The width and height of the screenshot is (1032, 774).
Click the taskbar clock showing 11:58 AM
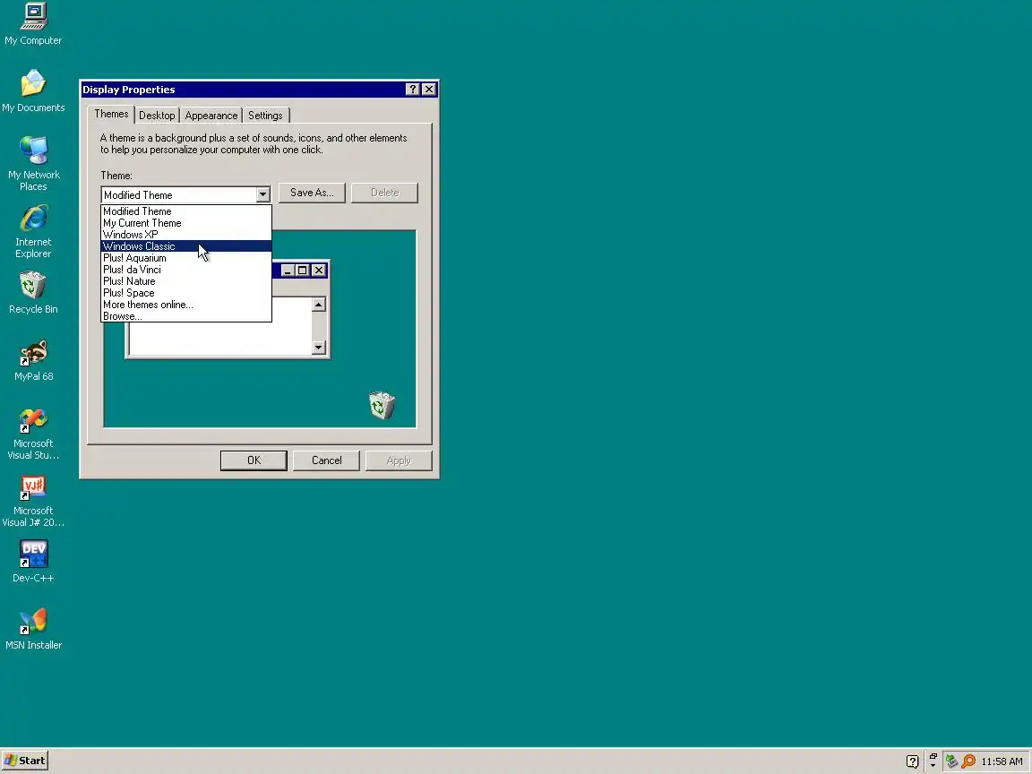pos(1002,761)
